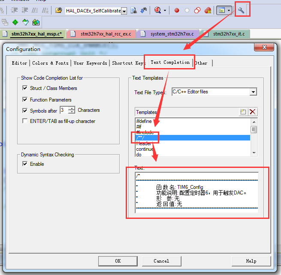
Task: Open the window layout dropdown arrow
Action: (x=229, y=10)
